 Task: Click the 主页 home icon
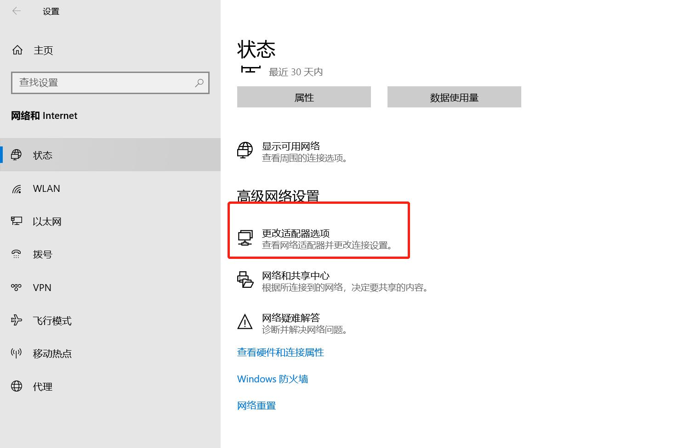click(17, 50)
